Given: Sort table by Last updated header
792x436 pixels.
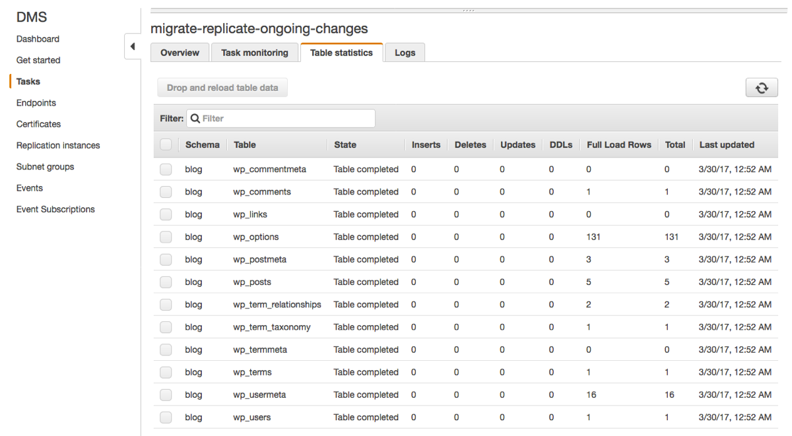Looking at the screenshot, I should 727,144.
